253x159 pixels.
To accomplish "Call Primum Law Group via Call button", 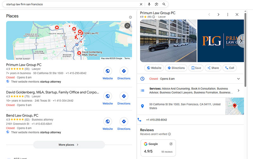I will click(230, 68).
